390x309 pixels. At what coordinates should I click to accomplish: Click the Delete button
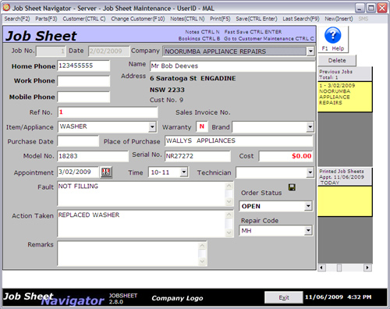pos(337,60)
